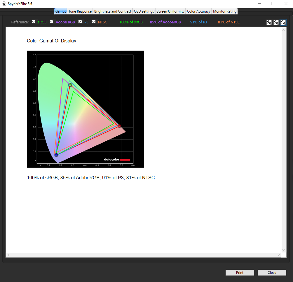Click the green primary marker on gamut chart

[70, 85]
